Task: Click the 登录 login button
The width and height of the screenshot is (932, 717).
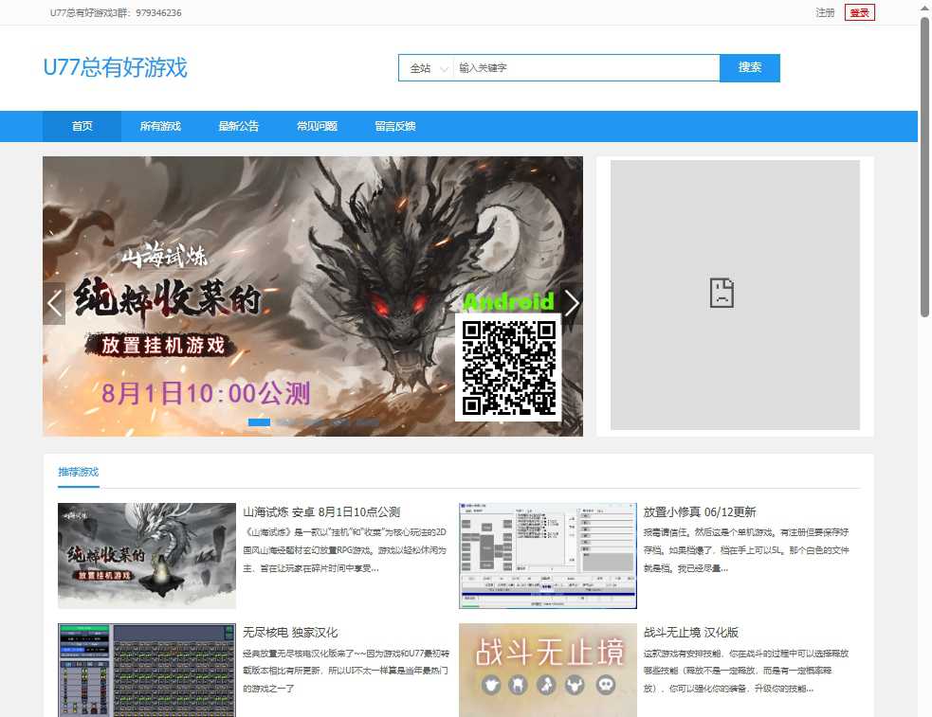Action: (x=860, y=12)
